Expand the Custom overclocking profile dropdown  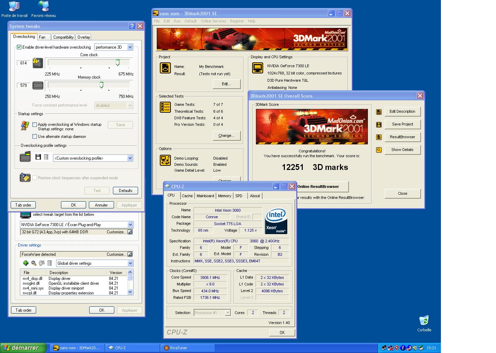(x=130, y=158)
